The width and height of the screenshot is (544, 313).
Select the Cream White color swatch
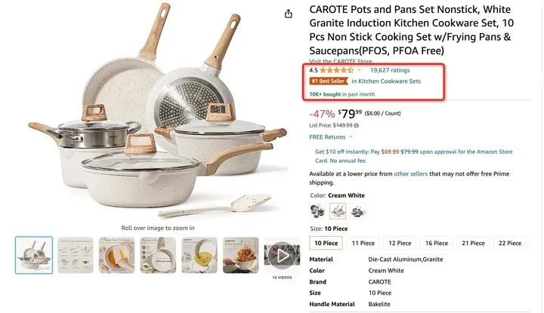tap(338, 211)
